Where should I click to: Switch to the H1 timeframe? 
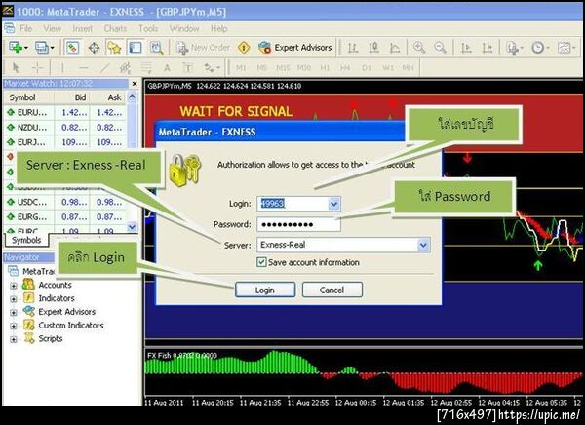click(x=325, y=68)
